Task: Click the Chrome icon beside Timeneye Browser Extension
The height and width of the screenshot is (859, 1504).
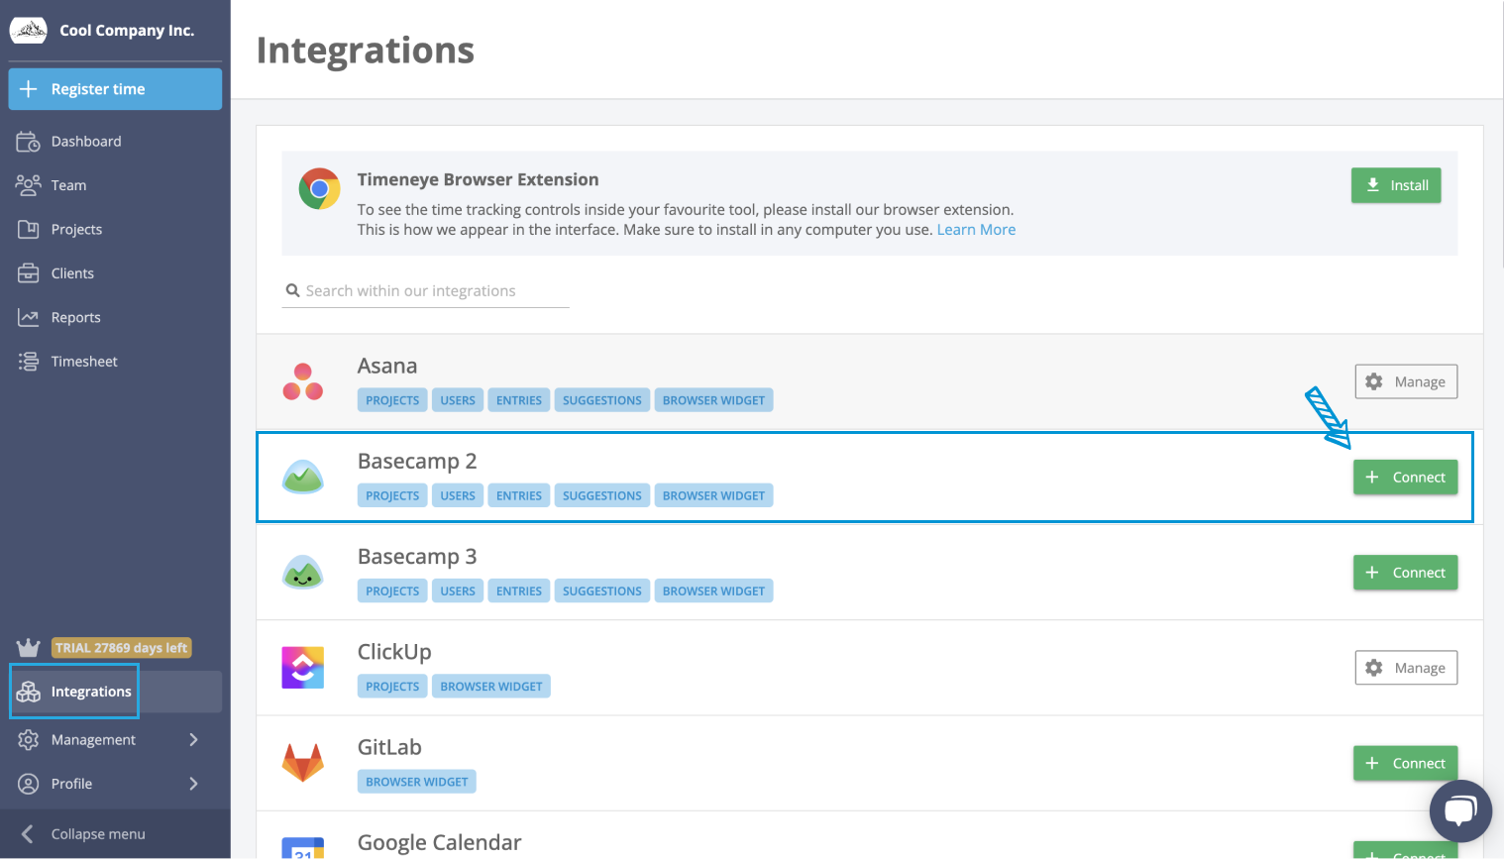Action: point(319,187)
